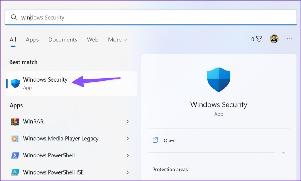The height and width of the screenshot is (181, 301).
Task: Select the Apps filter tab
Action: tap(32, 40)
